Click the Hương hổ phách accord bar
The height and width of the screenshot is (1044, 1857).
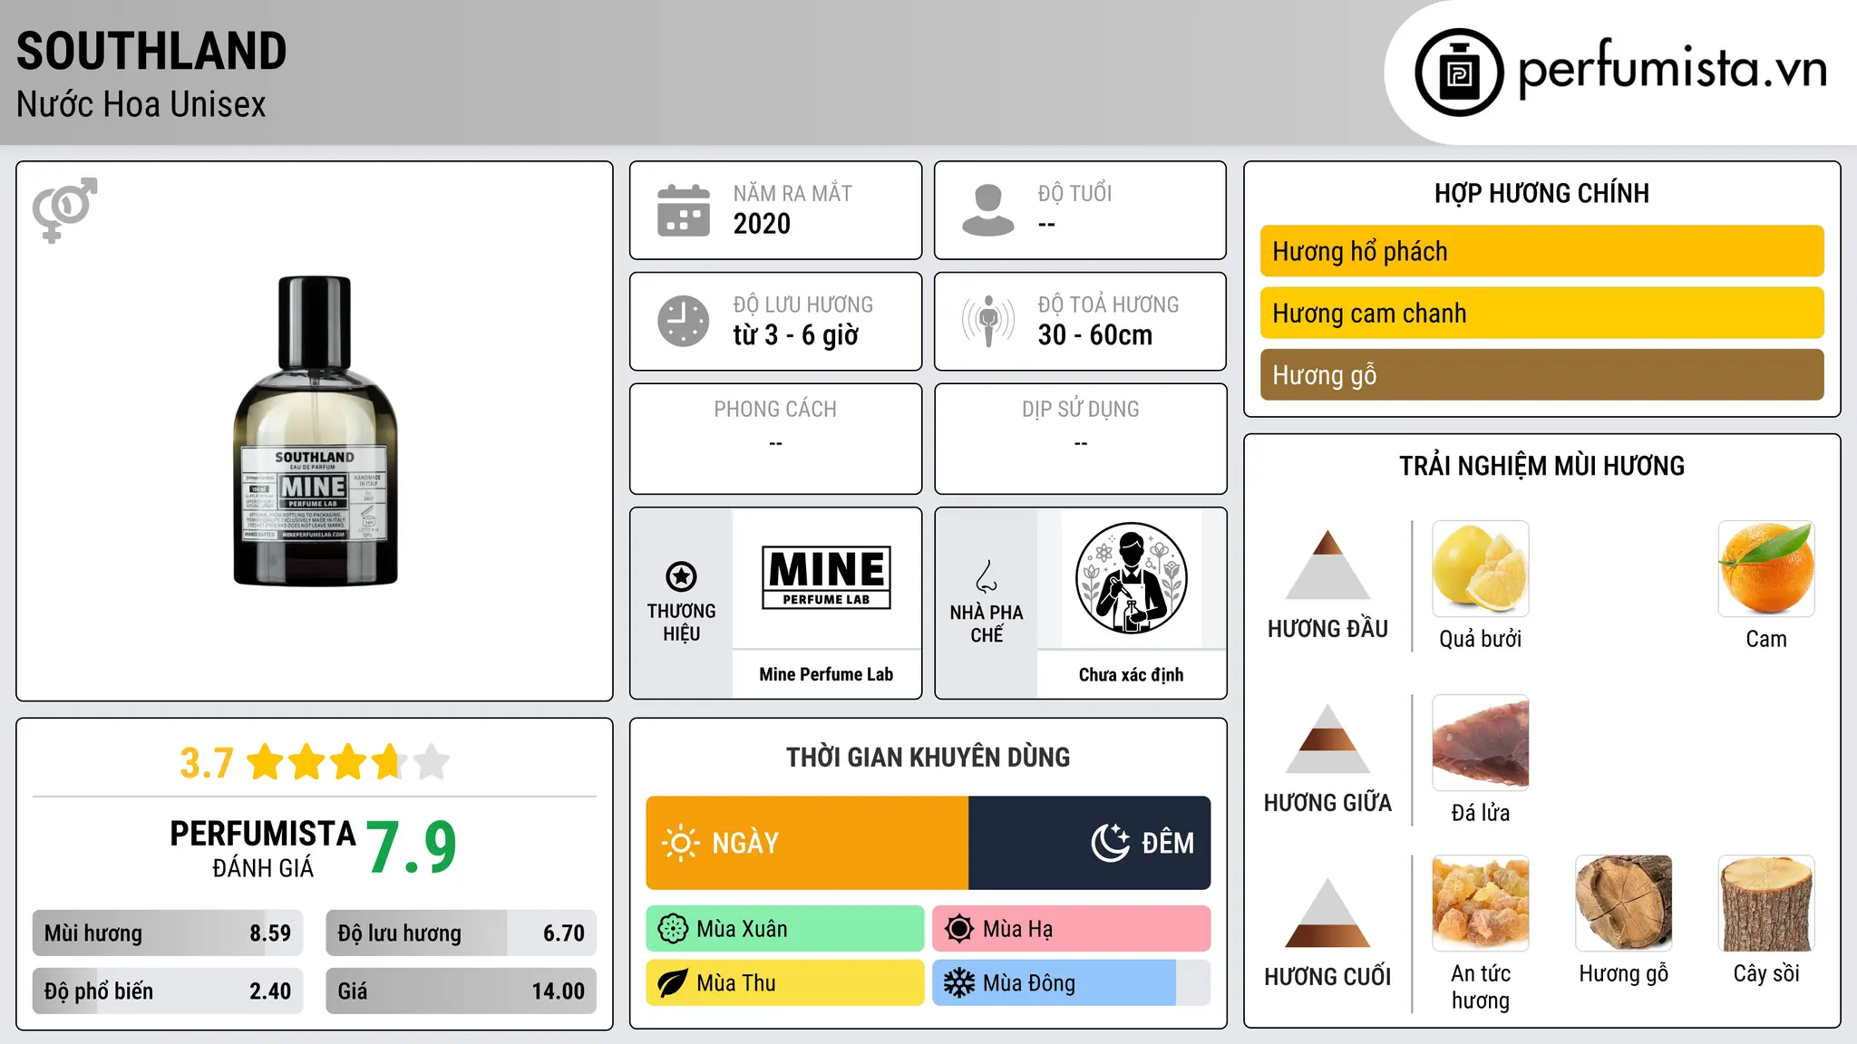point(1541,251)
